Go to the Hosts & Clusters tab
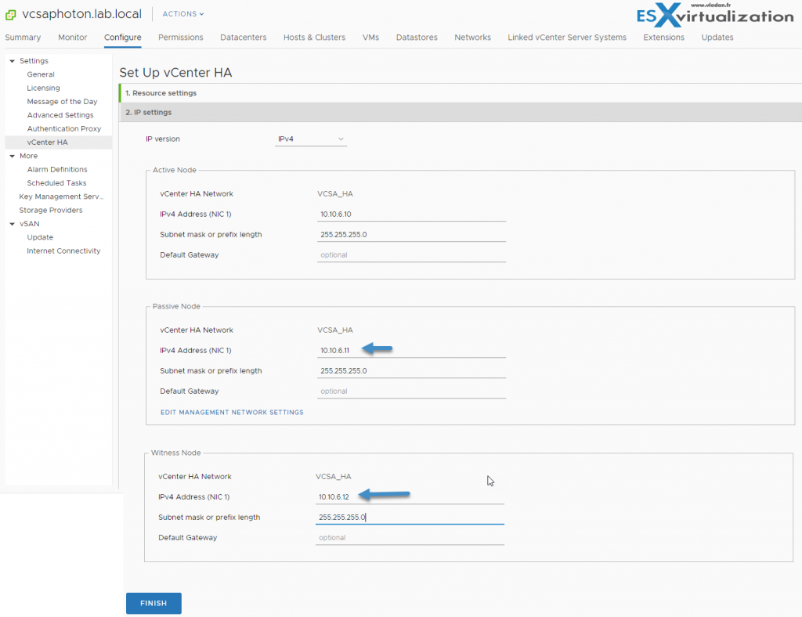The height and width of the screenshot is (617, 802). (314, 38)
